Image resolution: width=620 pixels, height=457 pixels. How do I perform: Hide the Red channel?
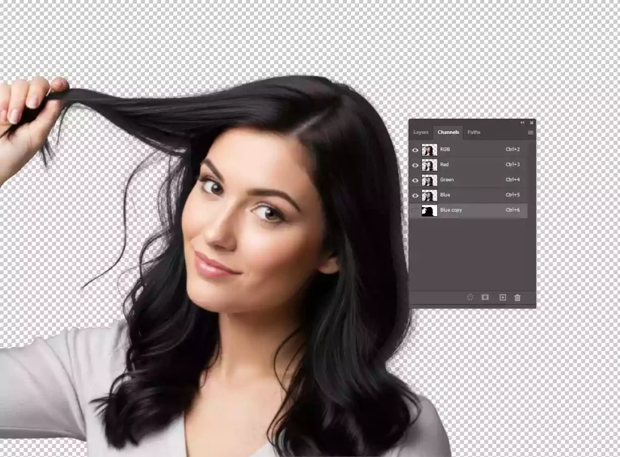pos(415,164)
